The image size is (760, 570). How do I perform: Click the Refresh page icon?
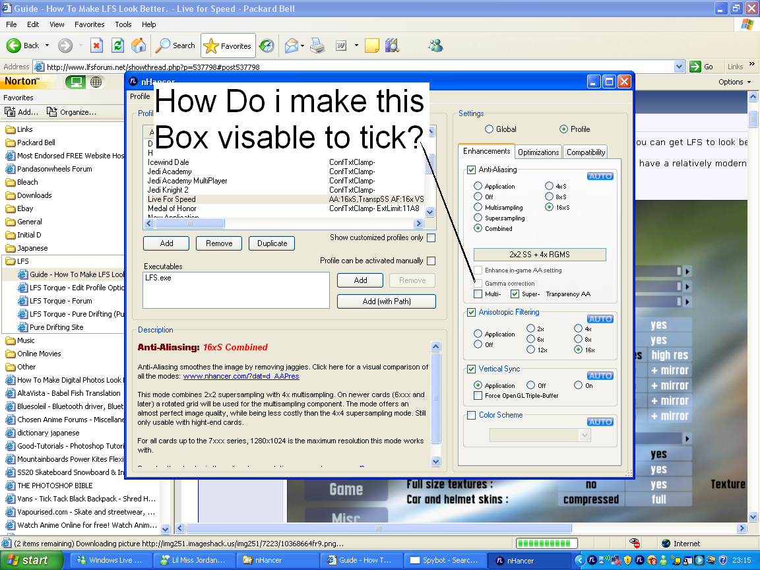coord(118,46)
